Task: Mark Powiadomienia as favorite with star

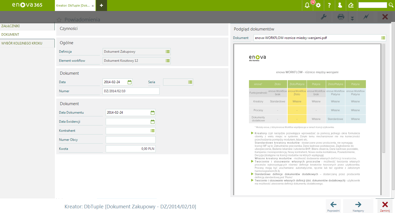Action: (59, 20)
